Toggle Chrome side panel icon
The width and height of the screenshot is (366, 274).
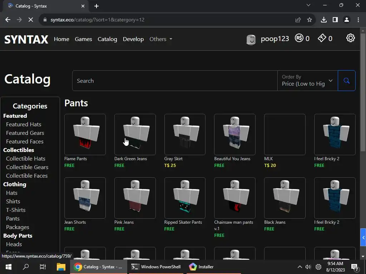(335, 20)
